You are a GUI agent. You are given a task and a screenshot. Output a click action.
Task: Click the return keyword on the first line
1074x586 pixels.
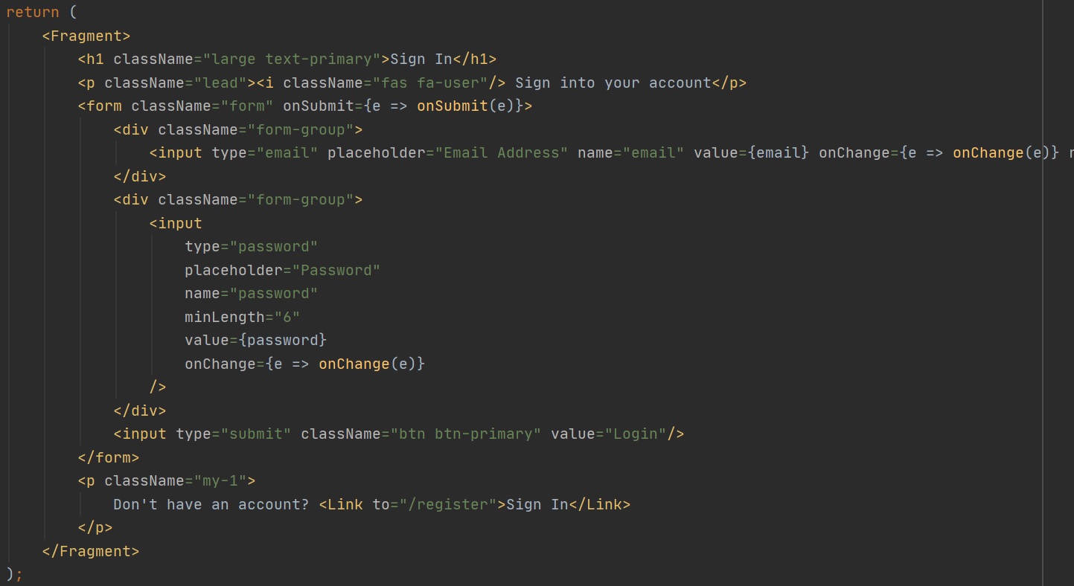[33, 12]
